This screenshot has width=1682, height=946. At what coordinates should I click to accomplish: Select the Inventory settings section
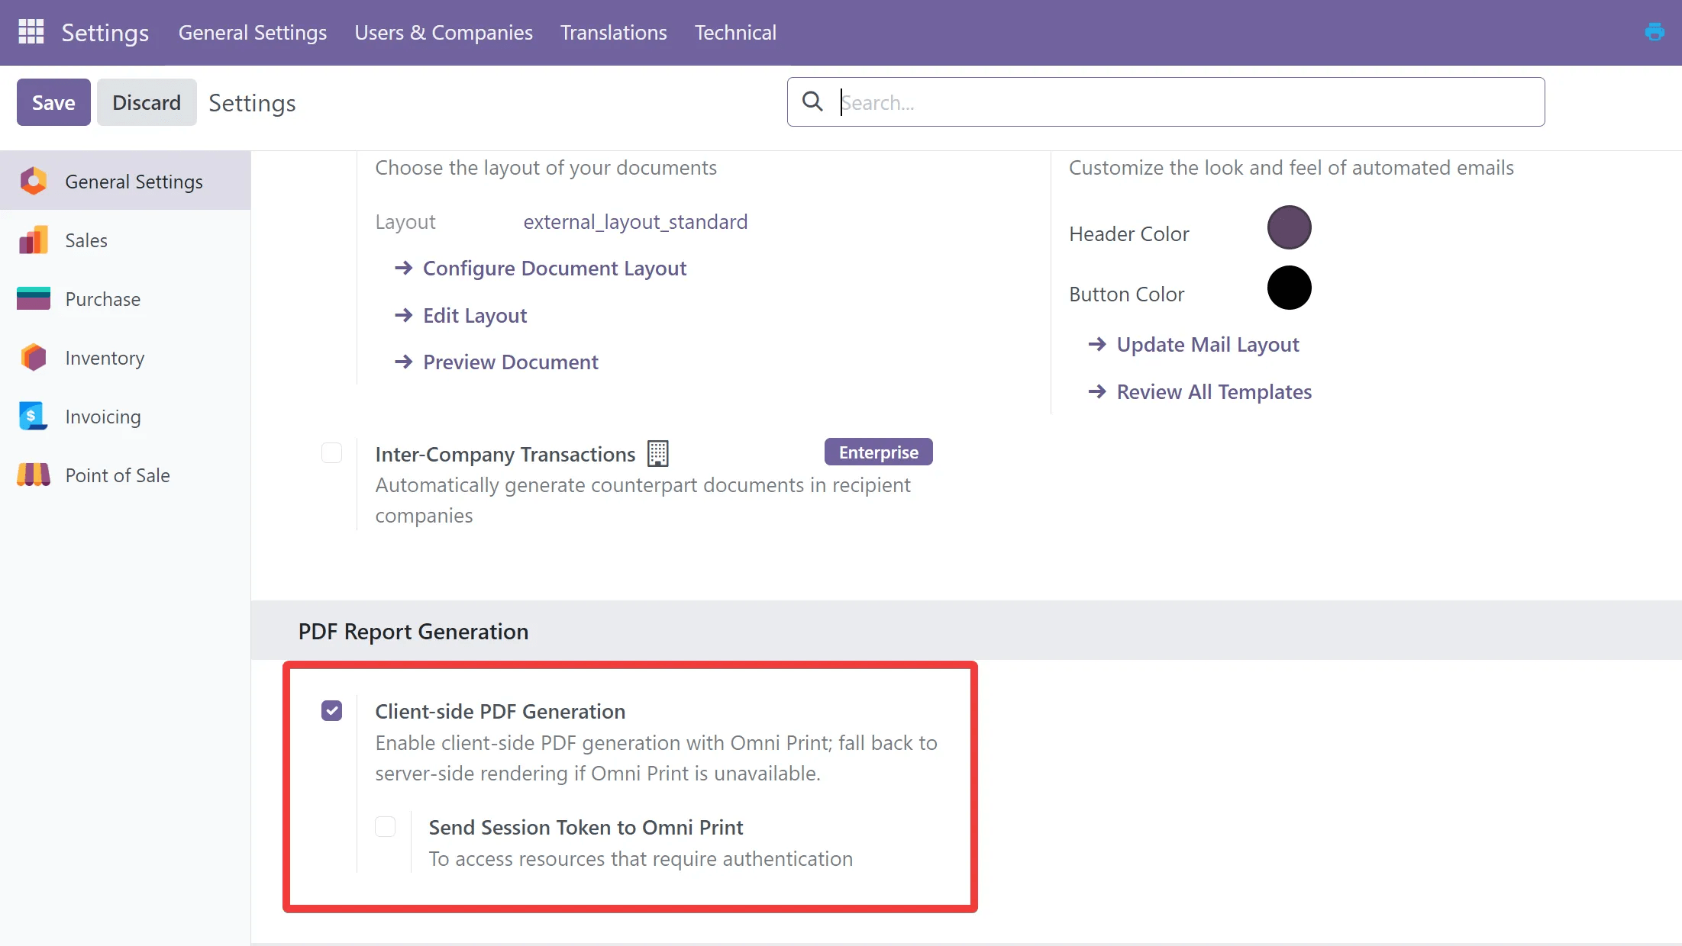point(105,357)
